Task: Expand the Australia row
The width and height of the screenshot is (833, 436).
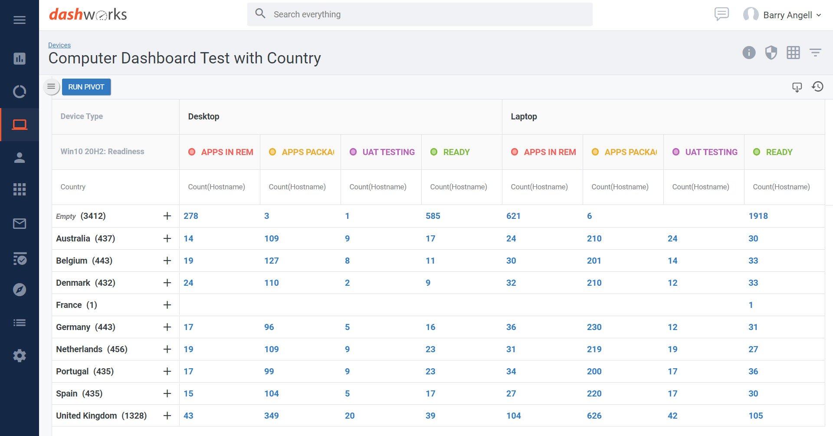Action: [167, 238]
